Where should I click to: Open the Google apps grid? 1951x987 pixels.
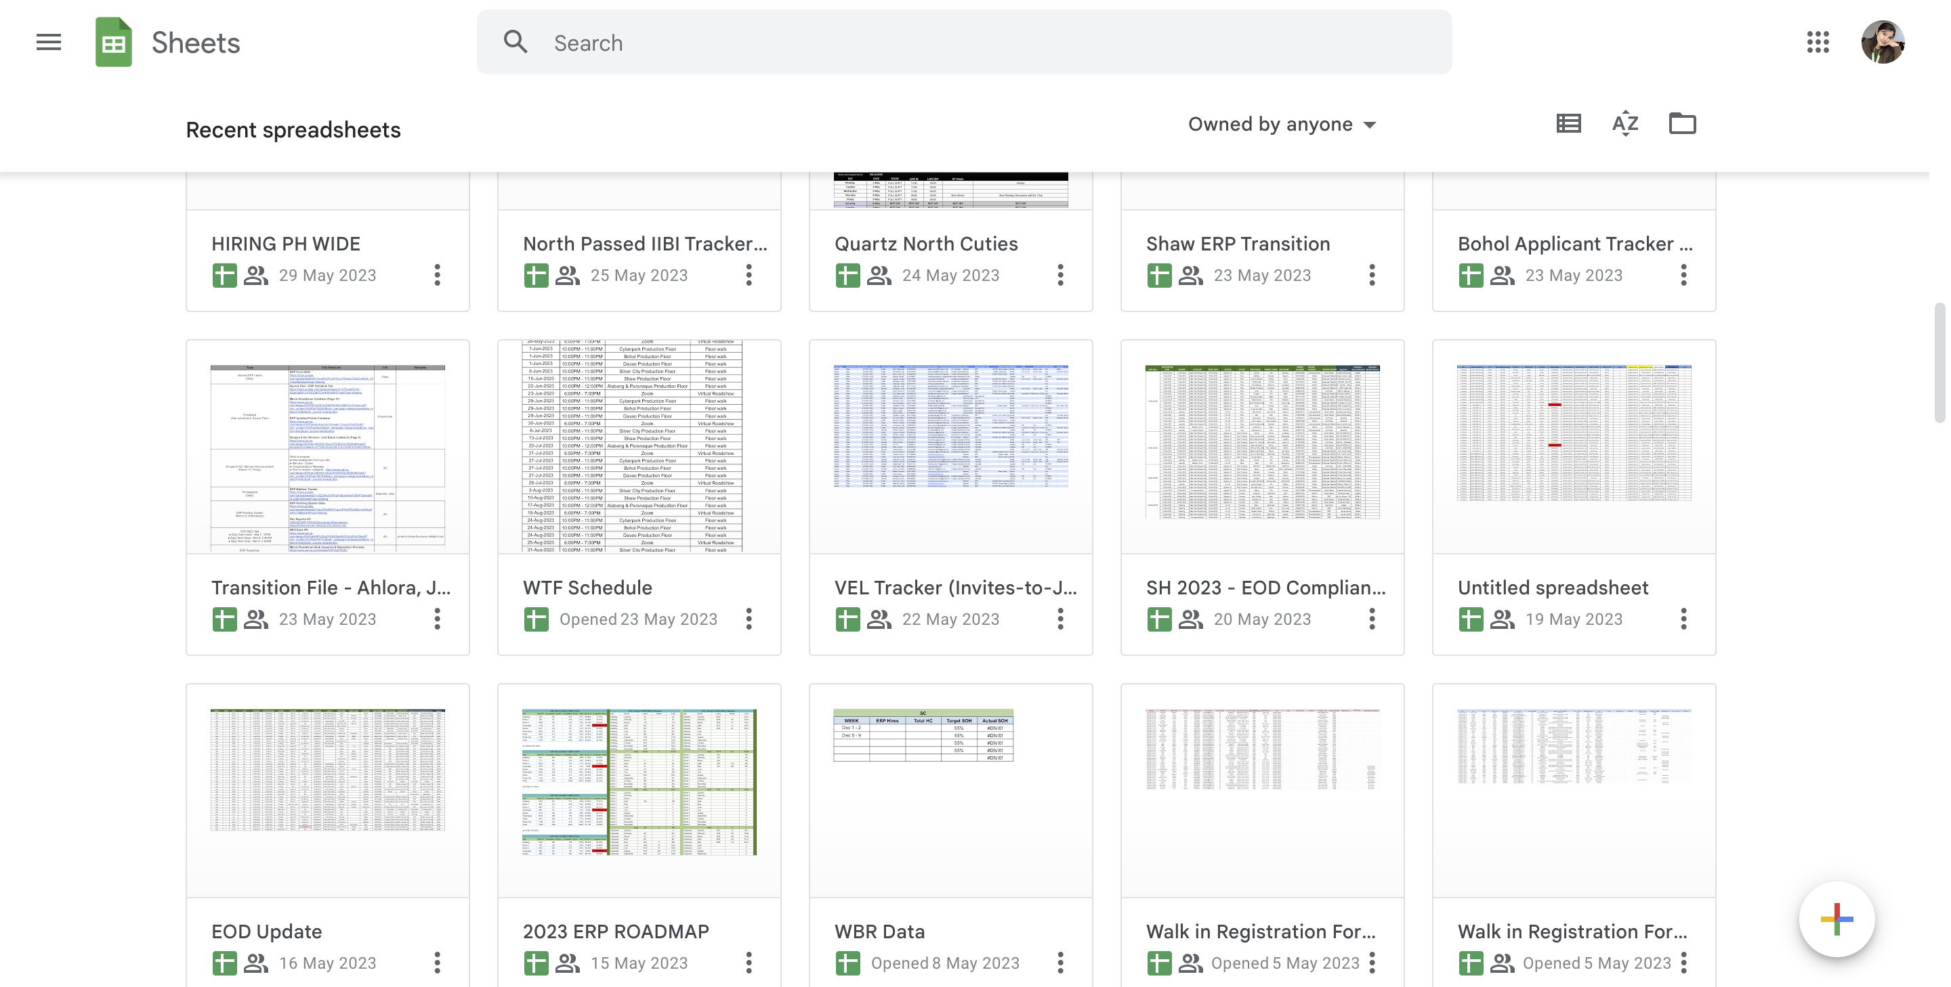(x=1817, y=43)
